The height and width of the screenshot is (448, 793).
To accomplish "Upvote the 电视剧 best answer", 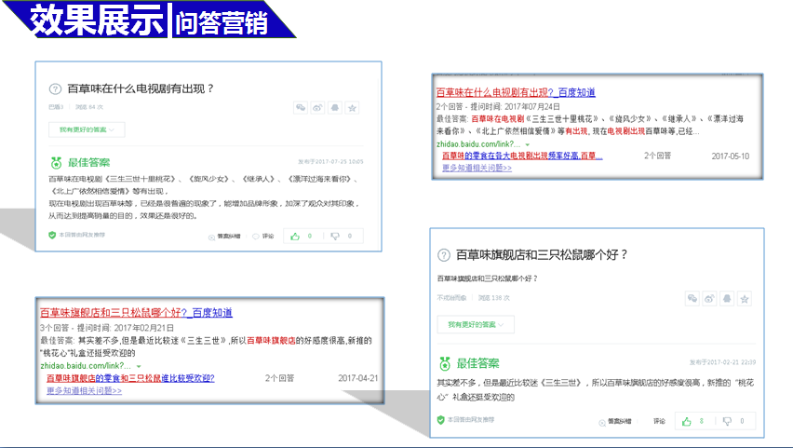I will 295,237.
